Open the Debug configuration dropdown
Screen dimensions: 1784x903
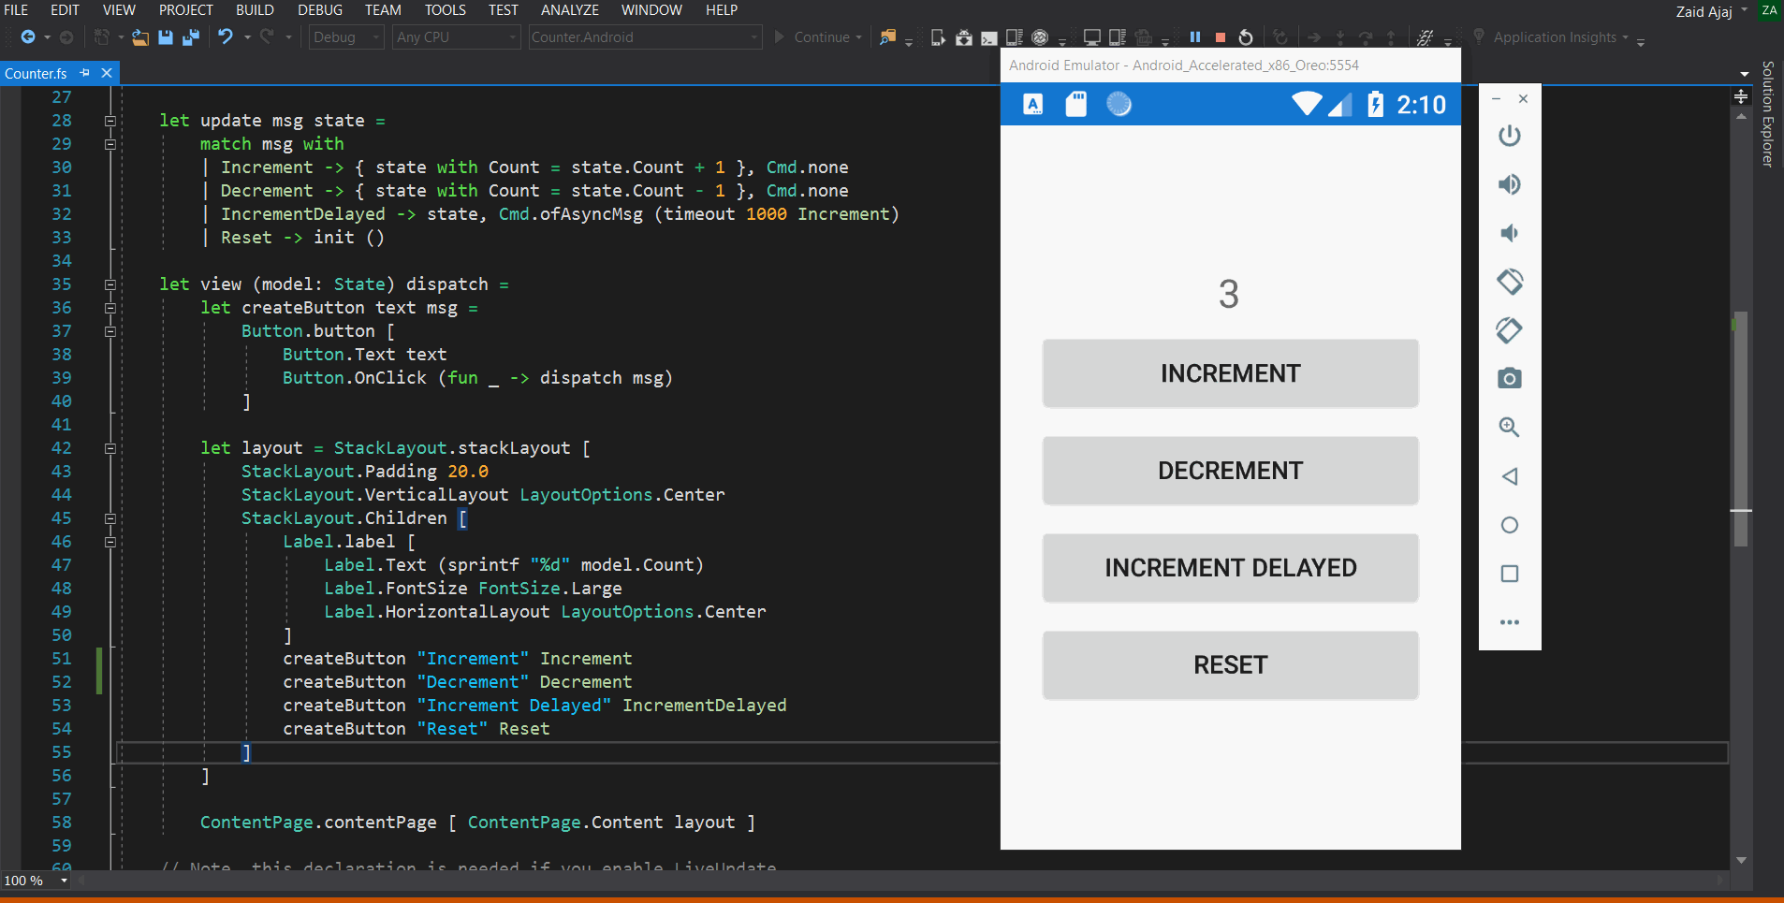click(x=346, y=37)
